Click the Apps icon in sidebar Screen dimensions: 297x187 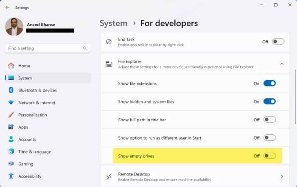[11, 127]
